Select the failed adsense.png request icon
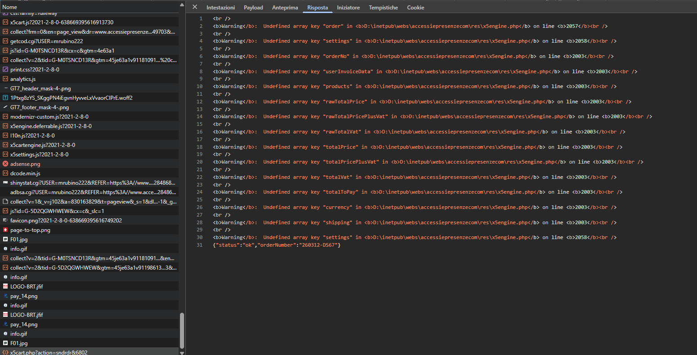The height and width of the screenshot is (355, 697). [x=5, y=164]
